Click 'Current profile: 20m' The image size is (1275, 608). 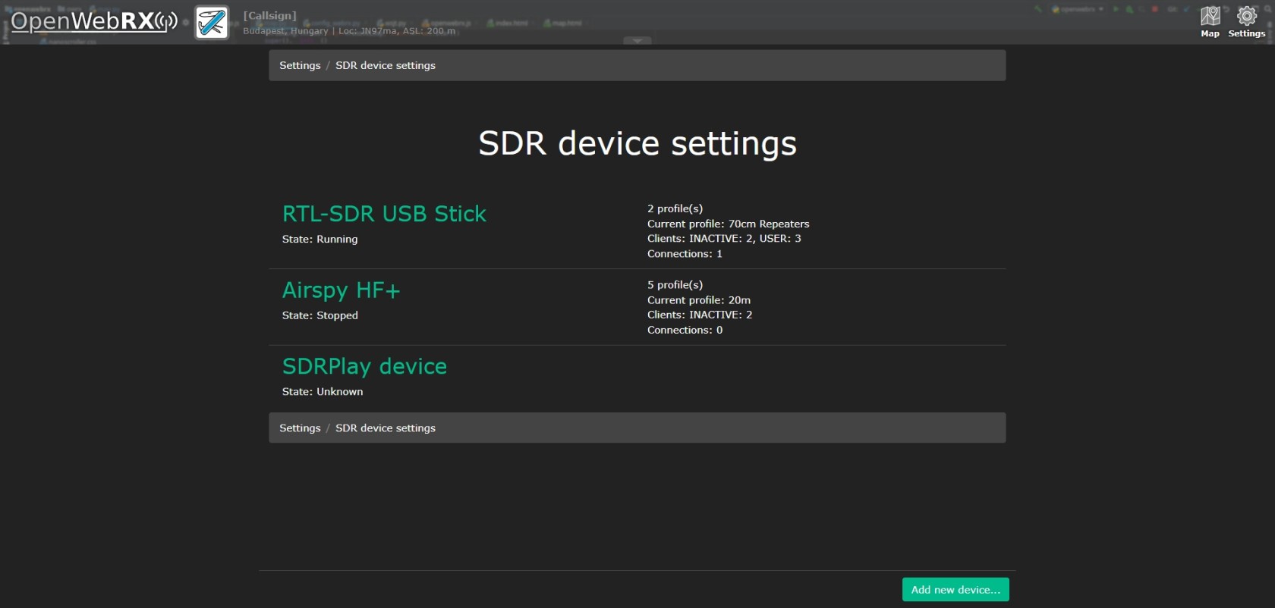click(699, 300)
